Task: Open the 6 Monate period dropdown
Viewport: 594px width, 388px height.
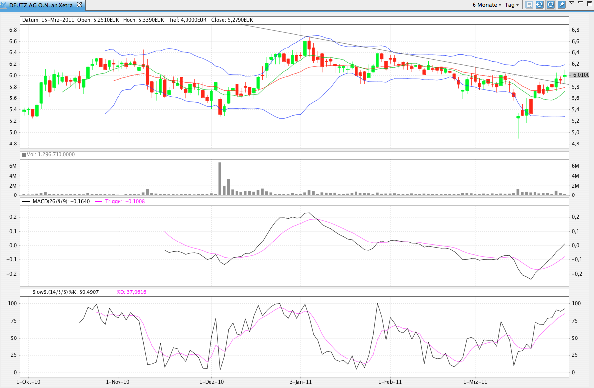Action: click(x=487, y=5)
